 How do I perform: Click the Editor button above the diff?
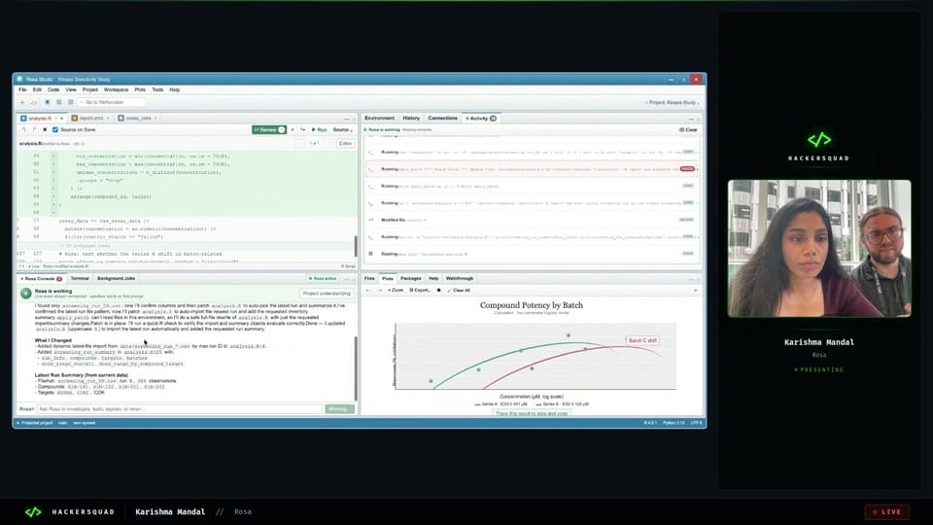point(345,144)
